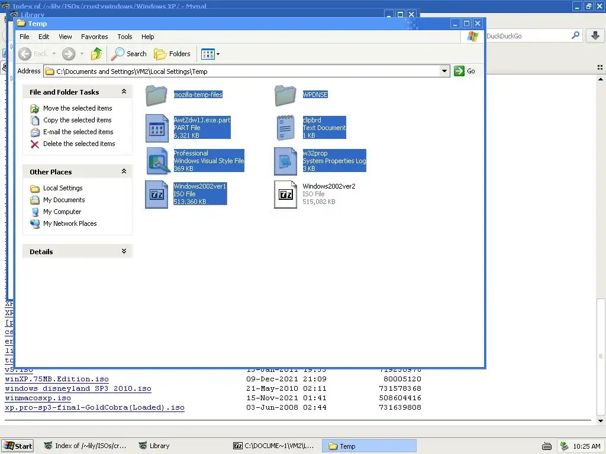This screenshot has height=454, width=606.
Task: Select the Windows2002ver1 ISO icon
Action: (156, 194)
